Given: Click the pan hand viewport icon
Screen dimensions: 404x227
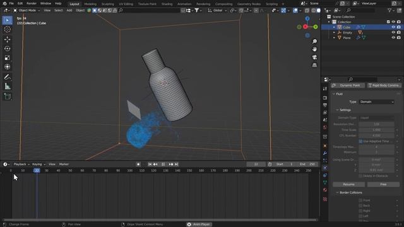Looking at the screenshot, I should pos(314,49).
